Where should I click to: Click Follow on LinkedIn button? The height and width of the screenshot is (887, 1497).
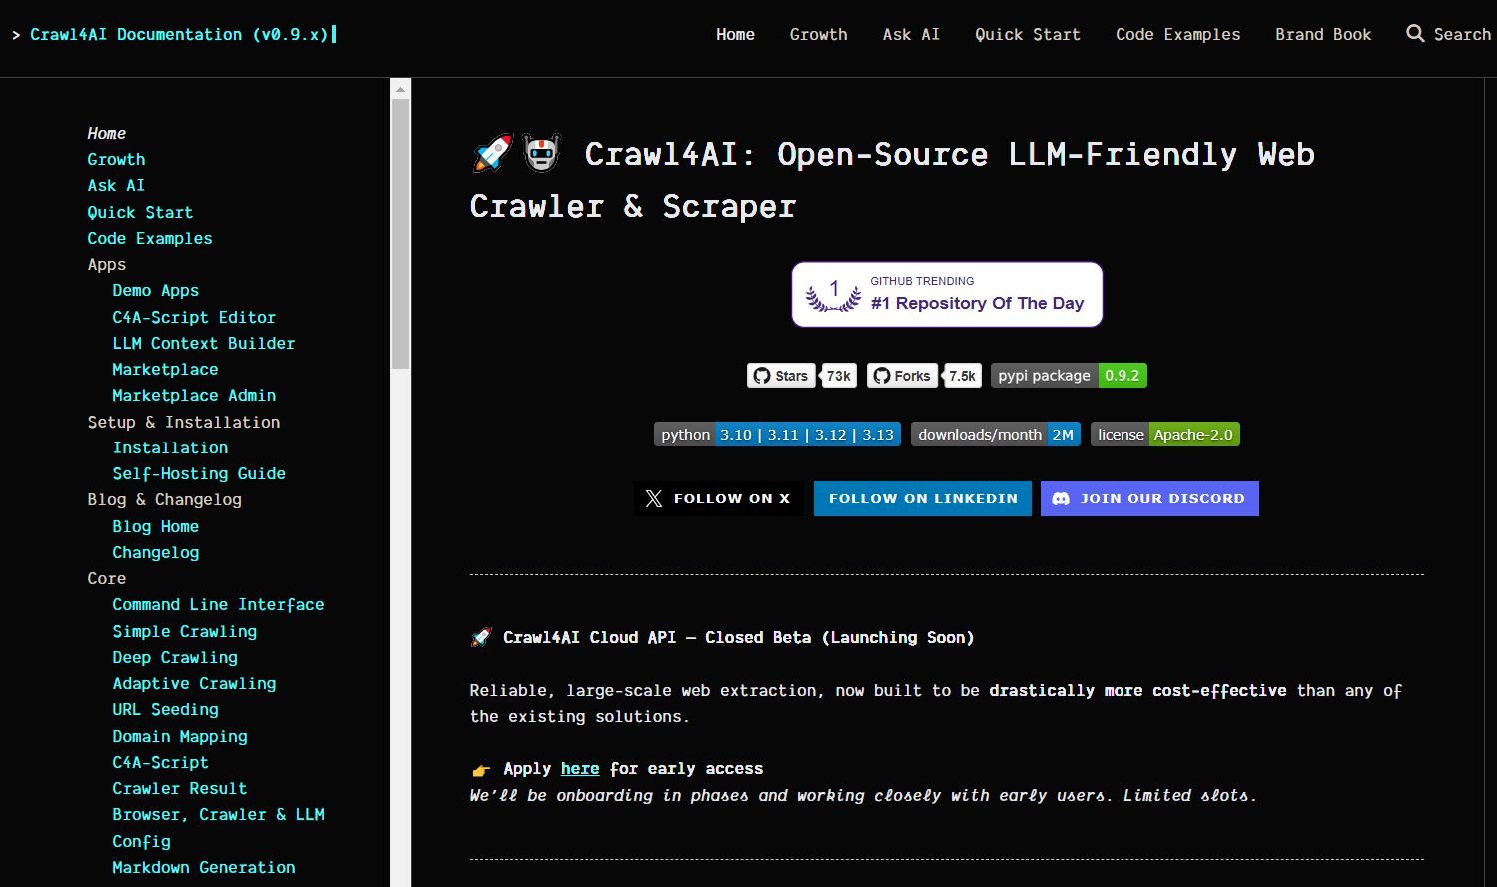pos(923,499)
